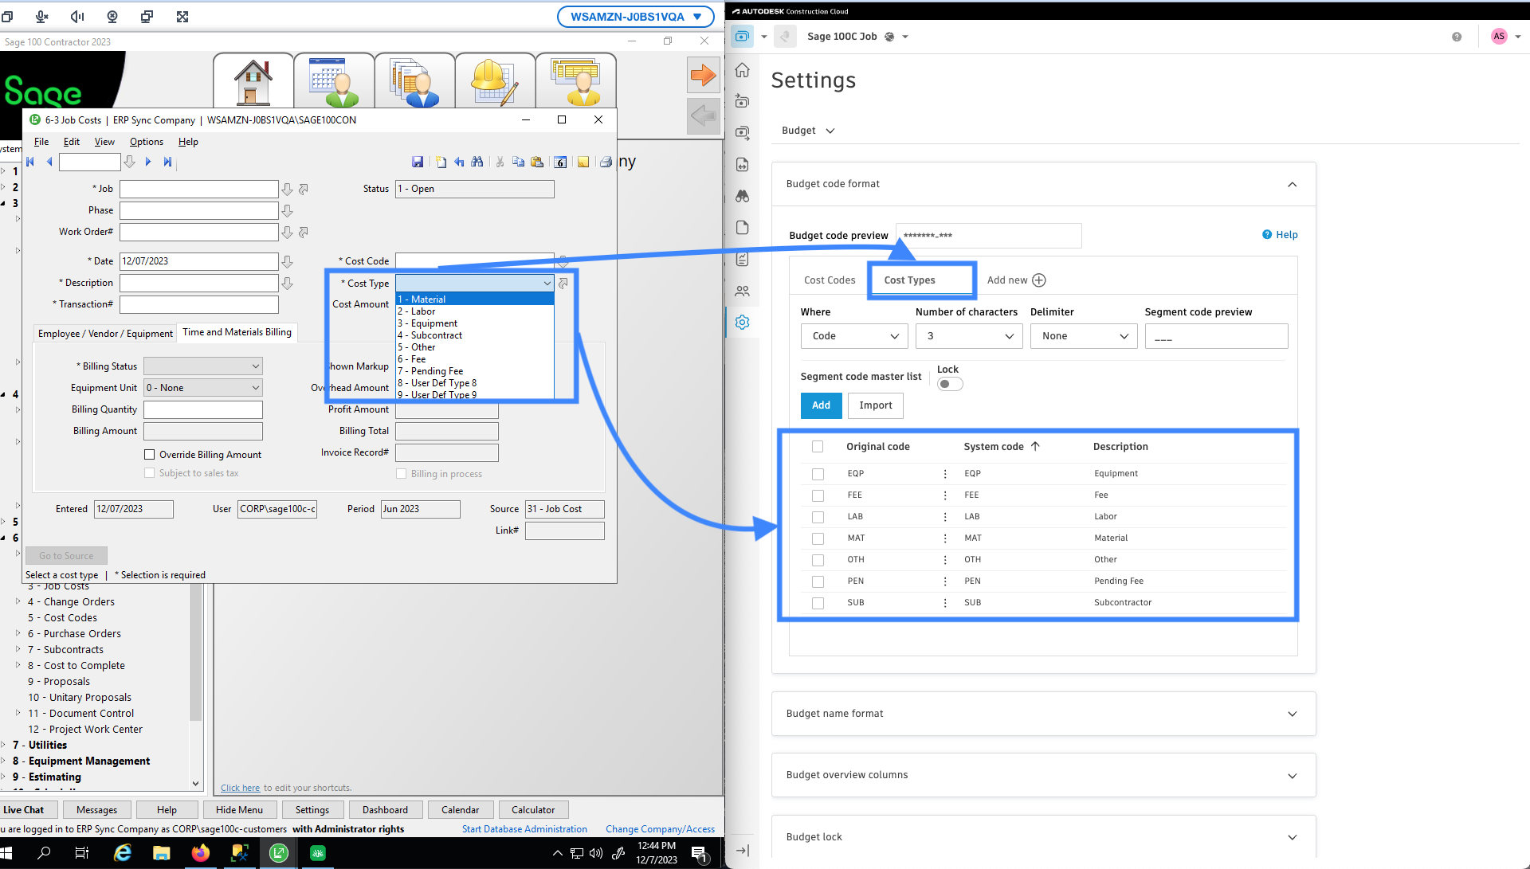Image resolution: width=1530 pixels, height=869 pixels.
Task: Click the cut scissors toolbar icon
Action: [x=500, y=162]
